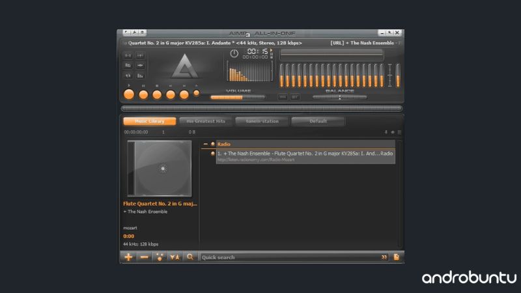Image resolution: width=521 pixels, height=293 pixels.
Task: Click the playlist vertical scrollbar
Action: click(399, 194)
